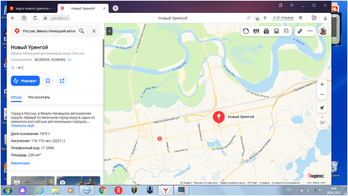Click the tray volume speaker icon
This screenshot has width=348, height=196.
tap(308, 190)
